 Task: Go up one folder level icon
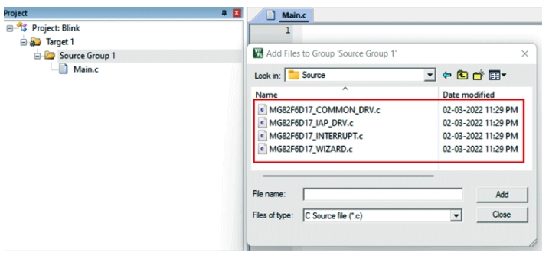click(x=462, y=75)
